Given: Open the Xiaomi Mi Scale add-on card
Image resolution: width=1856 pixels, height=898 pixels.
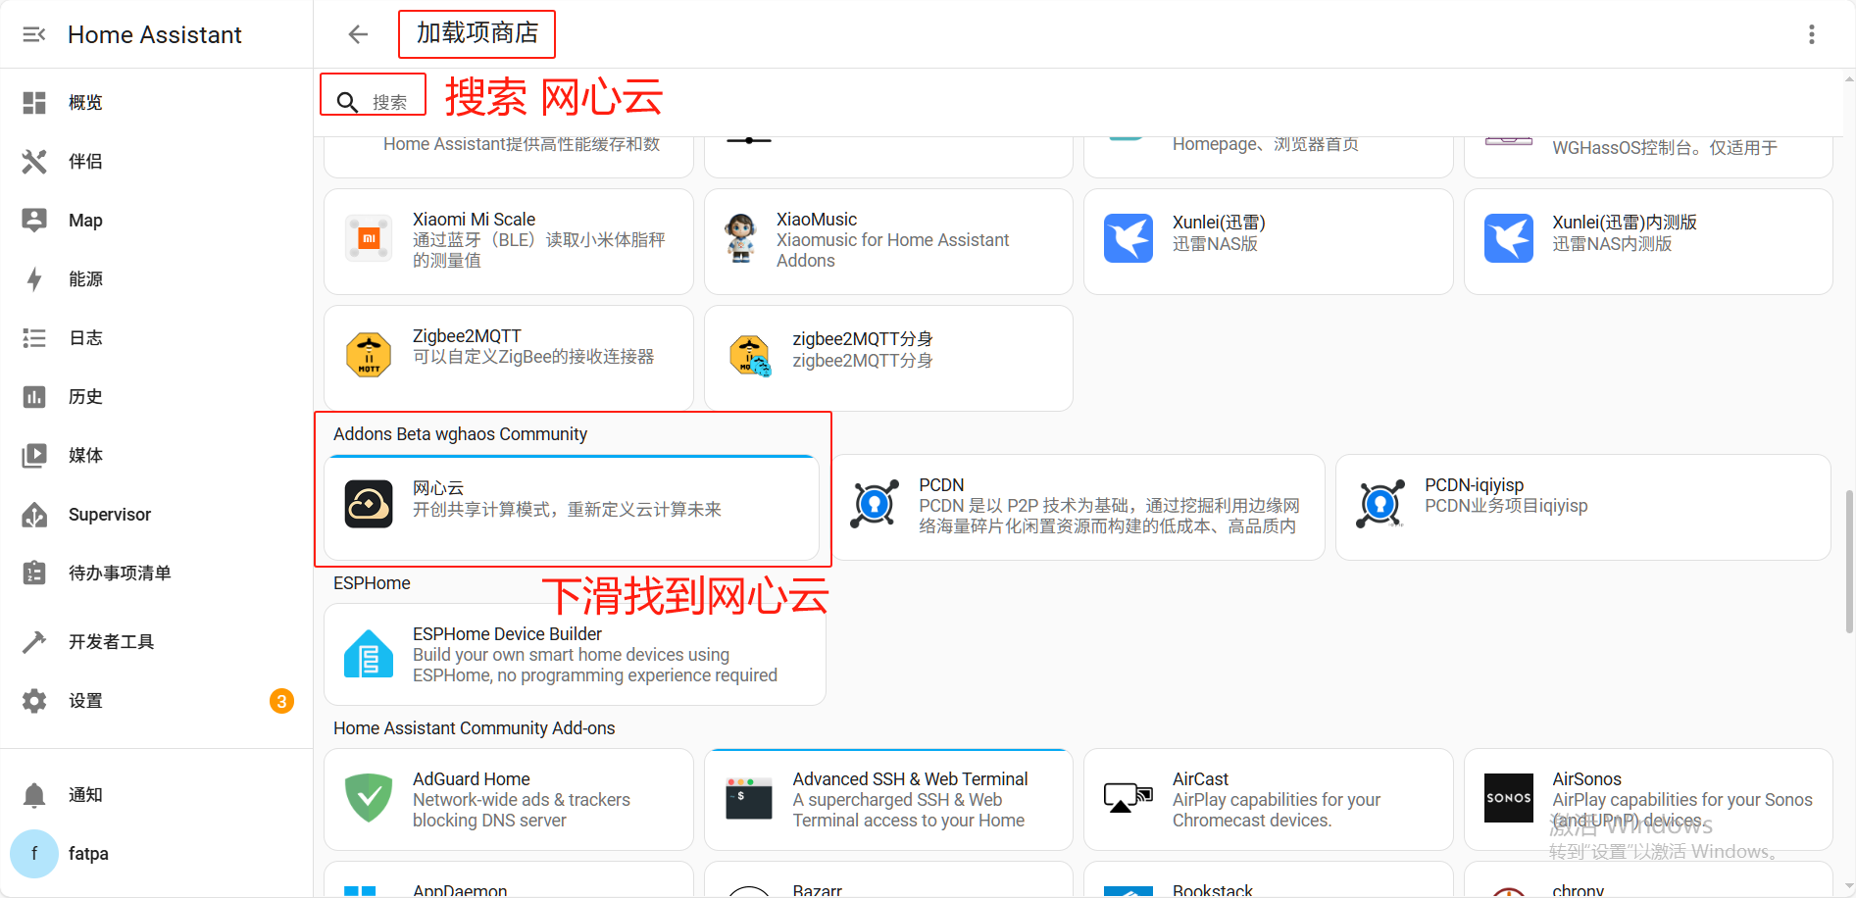Looking at the screenshot, I should (x=509, y=241).
